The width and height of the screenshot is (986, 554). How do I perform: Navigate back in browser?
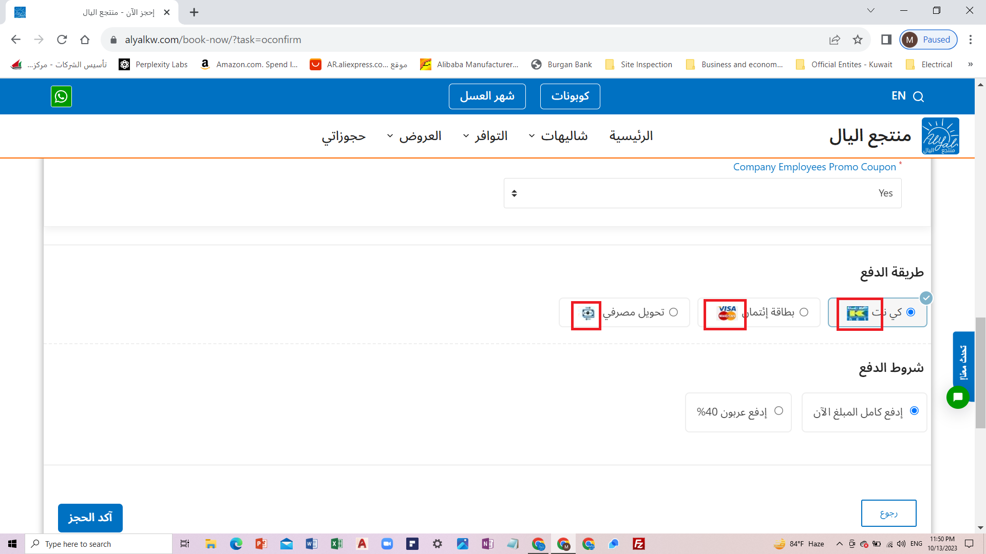click(16, 39)
